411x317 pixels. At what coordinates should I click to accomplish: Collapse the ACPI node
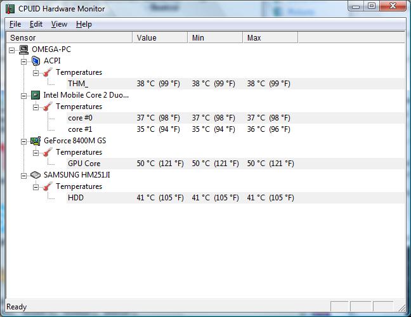23,61
